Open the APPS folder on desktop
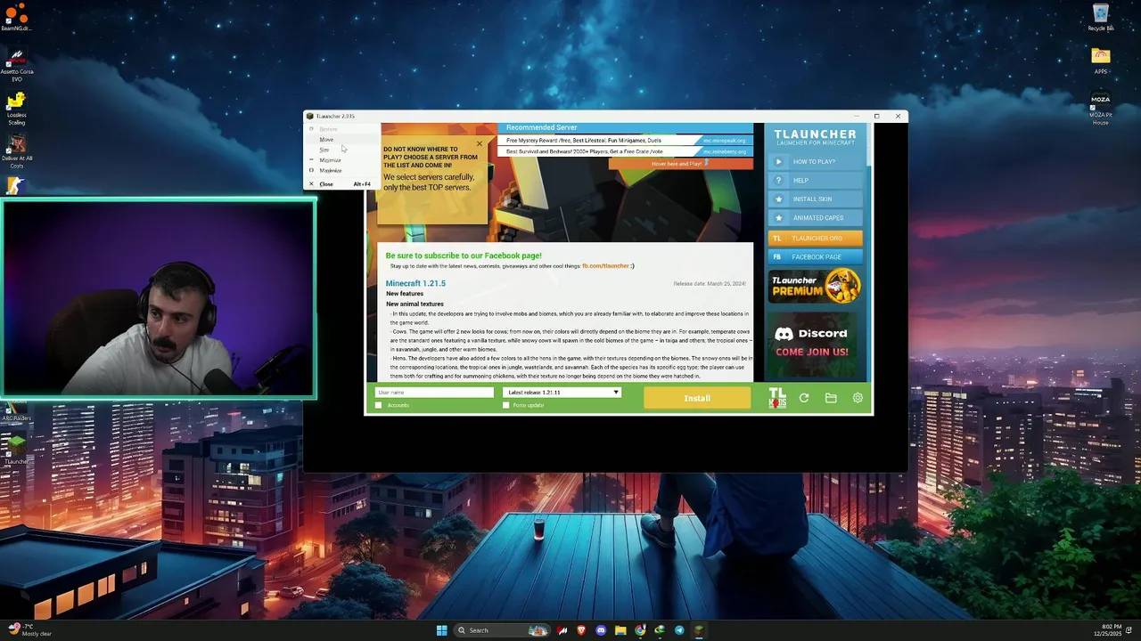Image resolution: width=1141 pixels, height=641 pixels. (1101, 60)
